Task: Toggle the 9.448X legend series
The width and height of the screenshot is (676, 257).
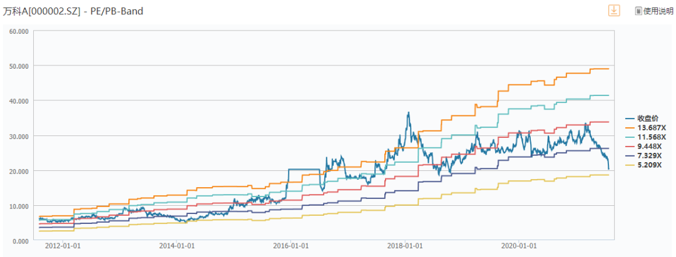Action: (644, 146)
